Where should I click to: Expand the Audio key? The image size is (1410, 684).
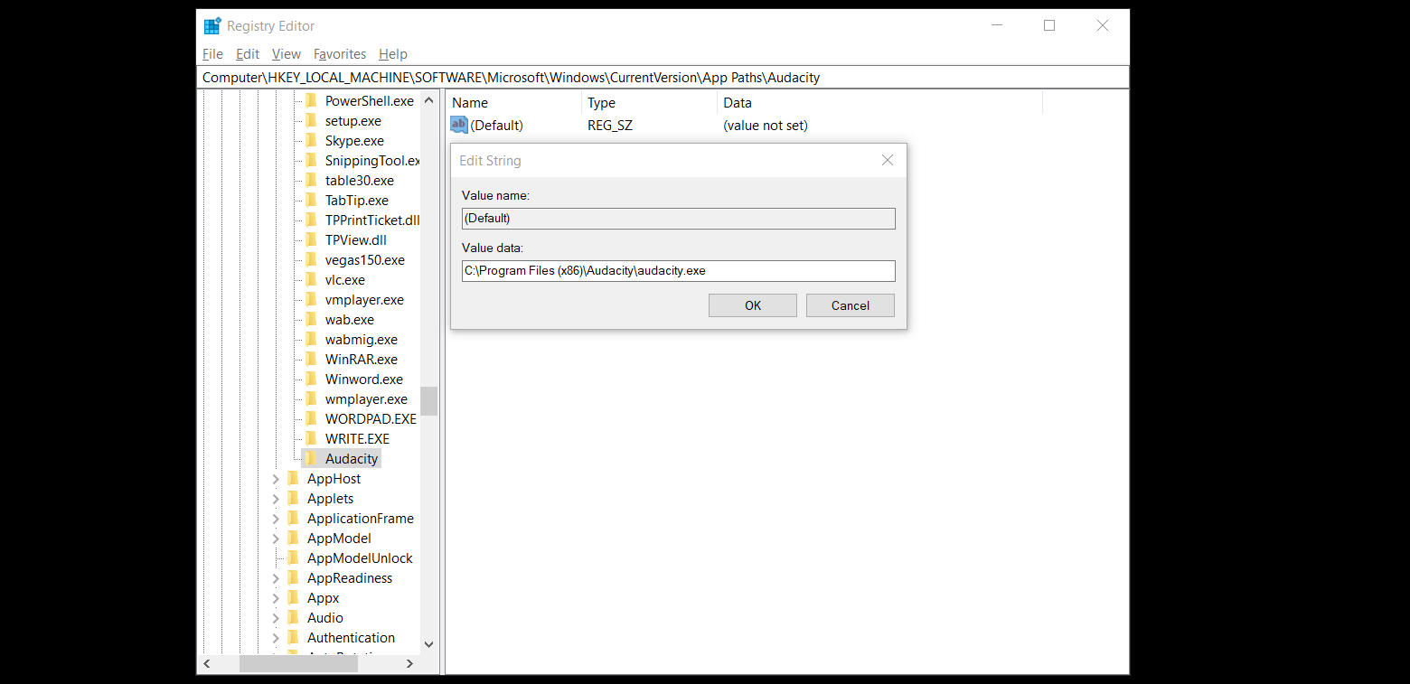[276, 618]
